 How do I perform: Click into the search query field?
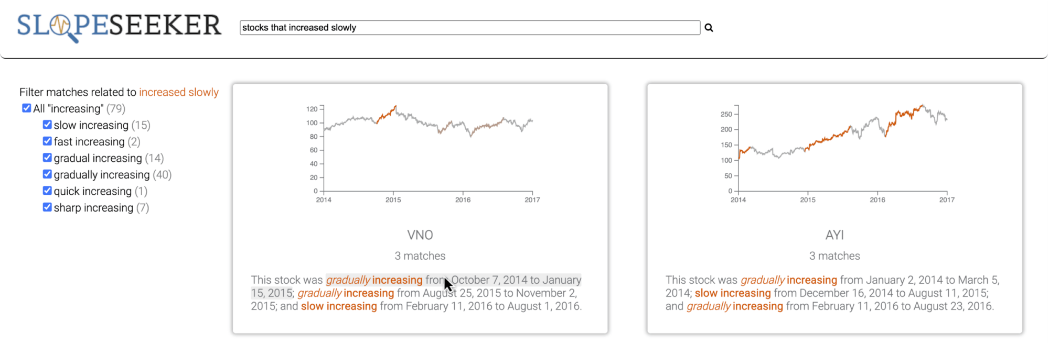coord(469,28)
